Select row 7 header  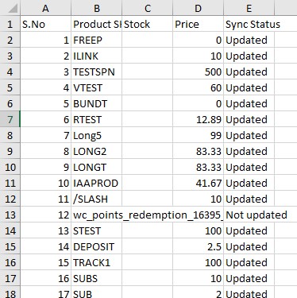10,119
